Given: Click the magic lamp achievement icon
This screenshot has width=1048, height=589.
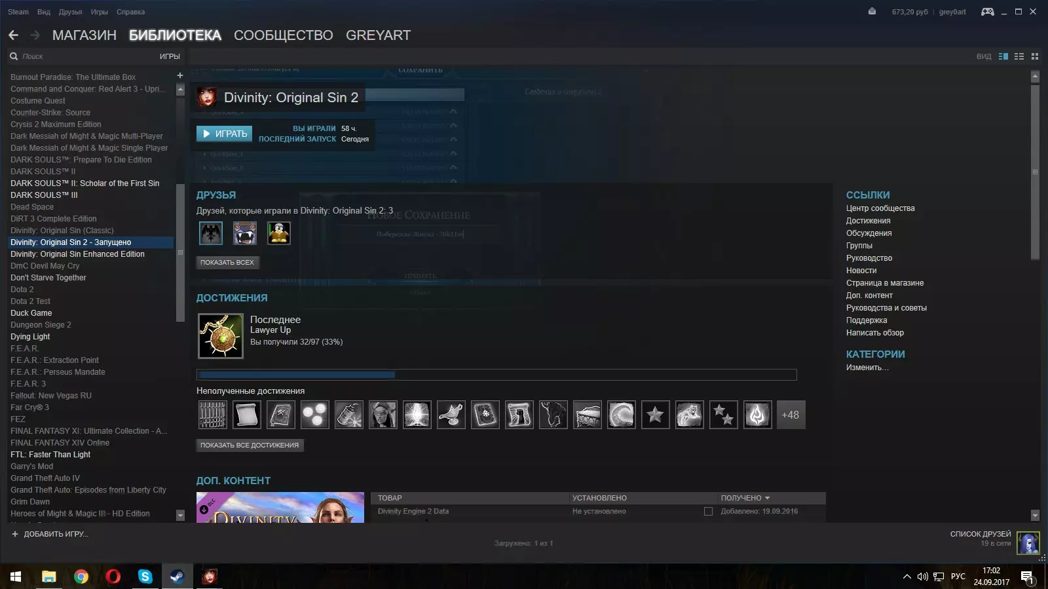Looking at the screenshot, I should (451, 415).
